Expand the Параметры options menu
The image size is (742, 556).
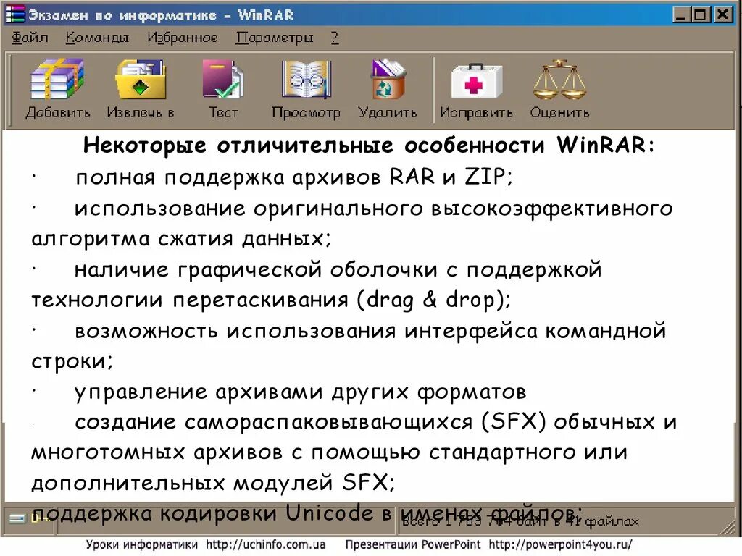(x=274, y=36)
